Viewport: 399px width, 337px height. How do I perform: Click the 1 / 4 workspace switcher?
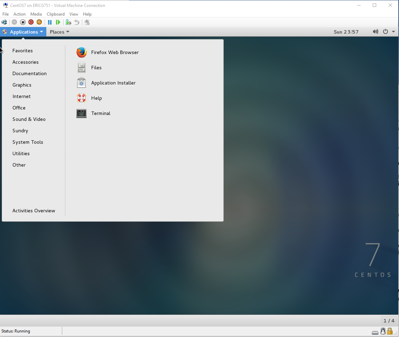[x=389, y=321]
